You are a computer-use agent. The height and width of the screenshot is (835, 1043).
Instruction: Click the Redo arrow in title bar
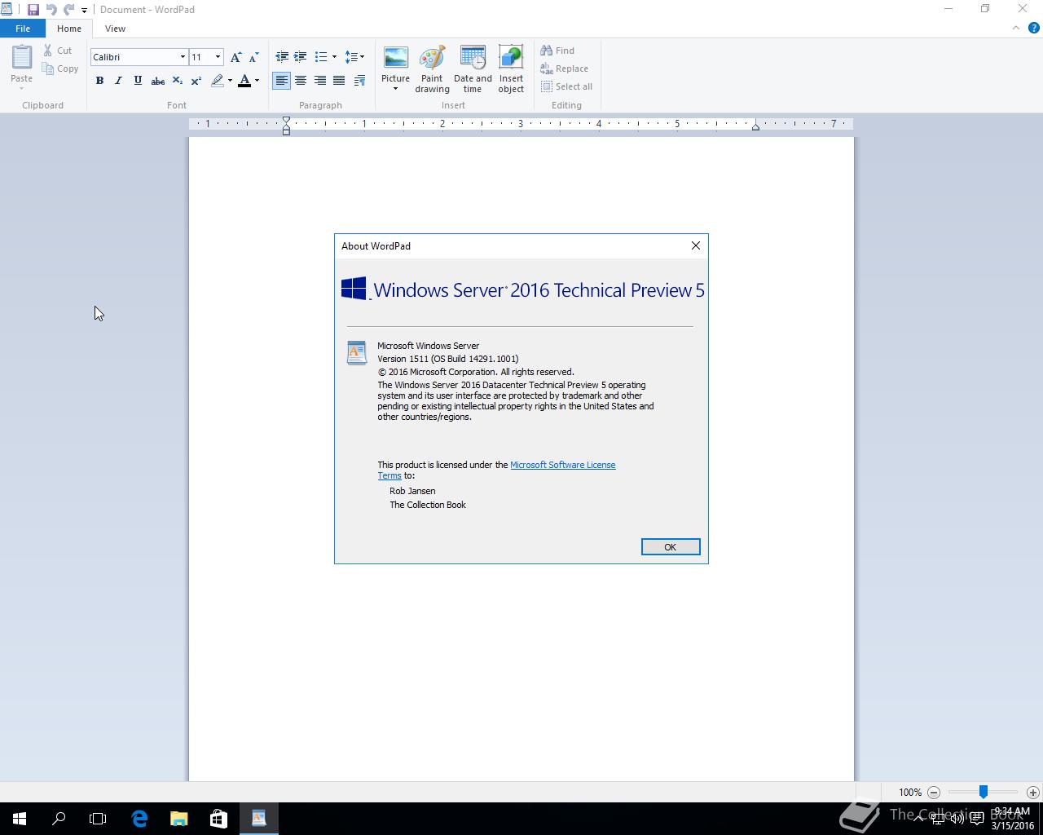(x=68, y=10)
